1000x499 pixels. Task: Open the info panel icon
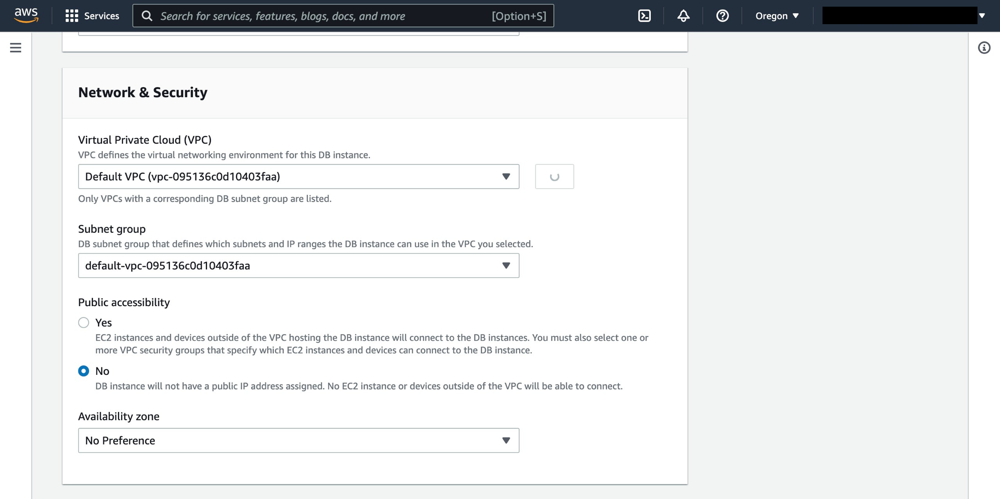click(x=984, y=48)
